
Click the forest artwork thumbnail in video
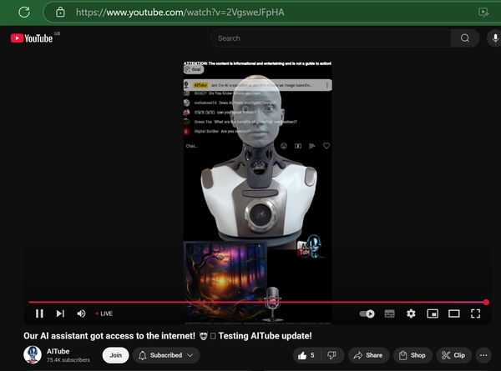pyautogui.click(x=225, y=281)
